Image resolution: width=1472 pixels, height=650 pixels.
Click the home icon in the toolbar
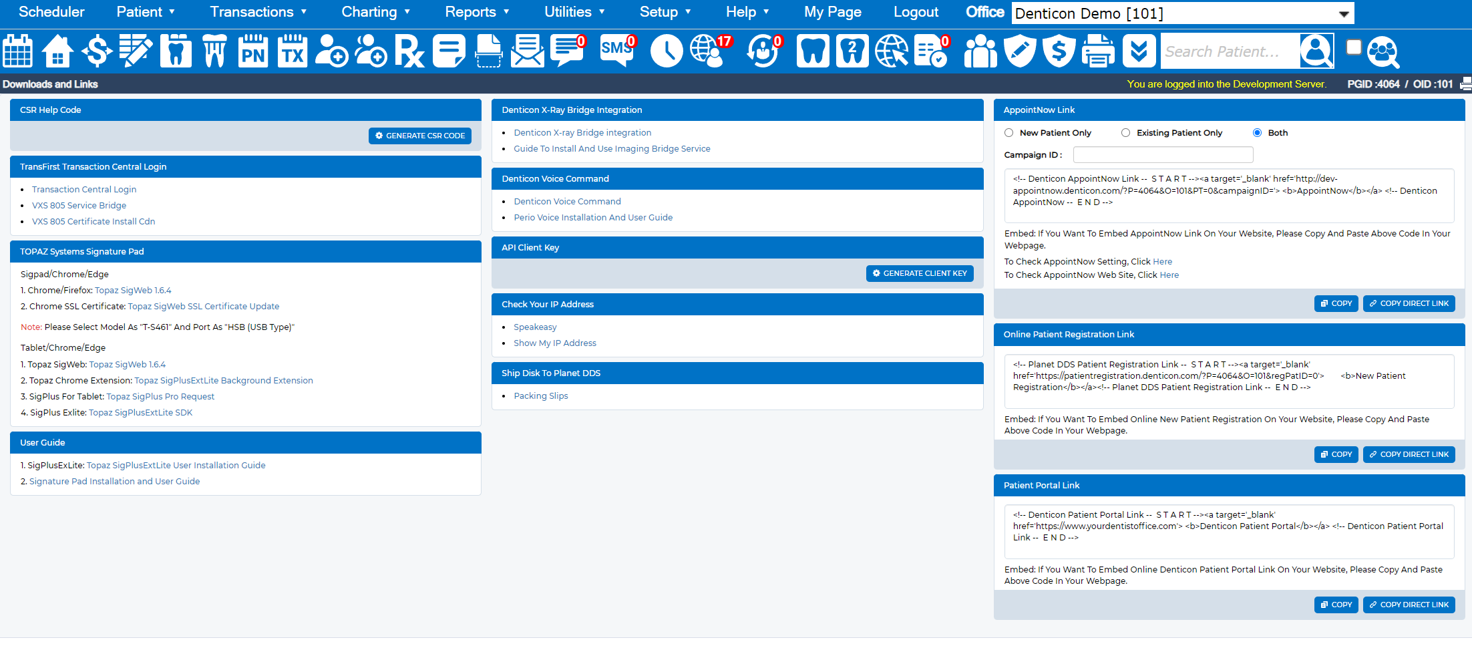tap(57, 51)
